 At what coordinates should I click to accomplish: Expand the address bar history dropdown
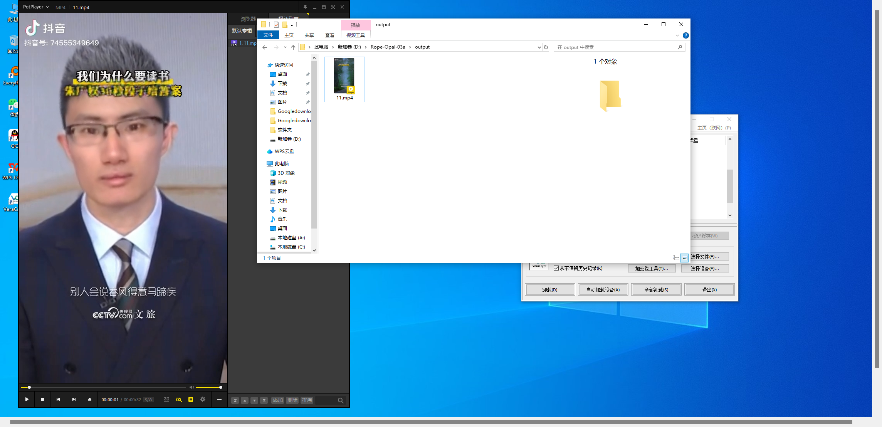pyautogui.click(x=539, y=47)
